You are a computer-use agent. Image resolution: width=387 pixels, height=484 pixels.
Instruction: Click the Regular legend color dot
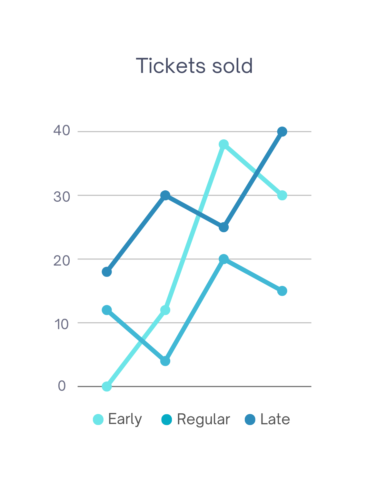[166, 419]
